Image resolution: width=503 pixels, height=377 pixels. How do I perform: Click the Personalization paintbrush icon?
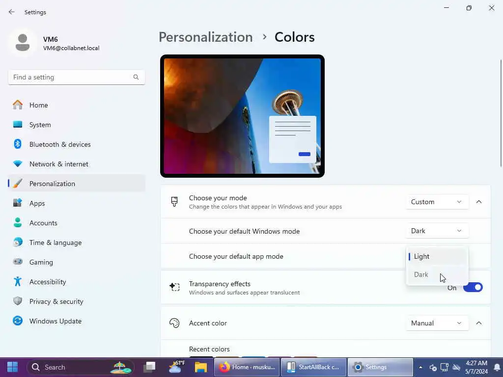[x=18, y=184]
